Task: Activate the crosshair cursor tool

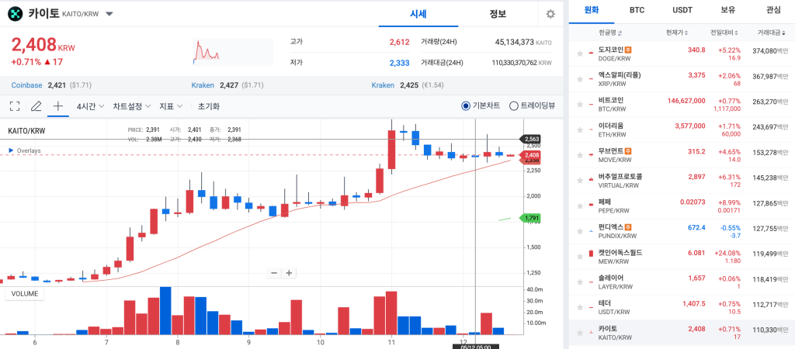Action: [57, 106]
